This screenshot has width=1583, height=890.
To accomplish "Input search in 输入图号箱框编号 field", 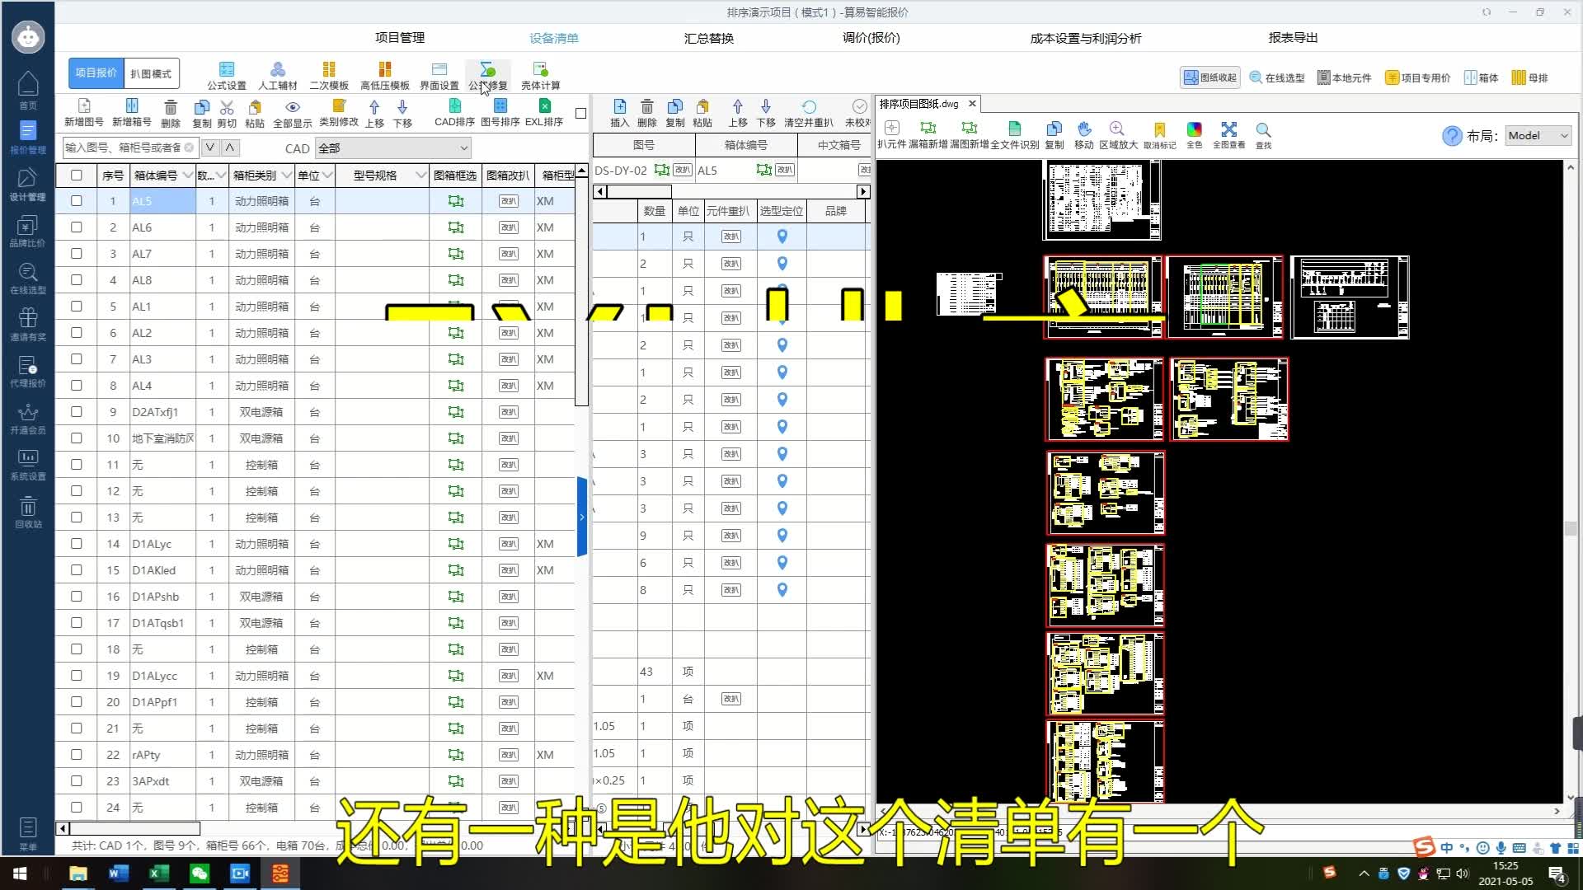I will pyautogui.click(x=125, y=147).
